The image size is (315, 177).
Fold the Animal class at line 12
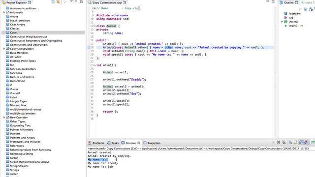95,26
